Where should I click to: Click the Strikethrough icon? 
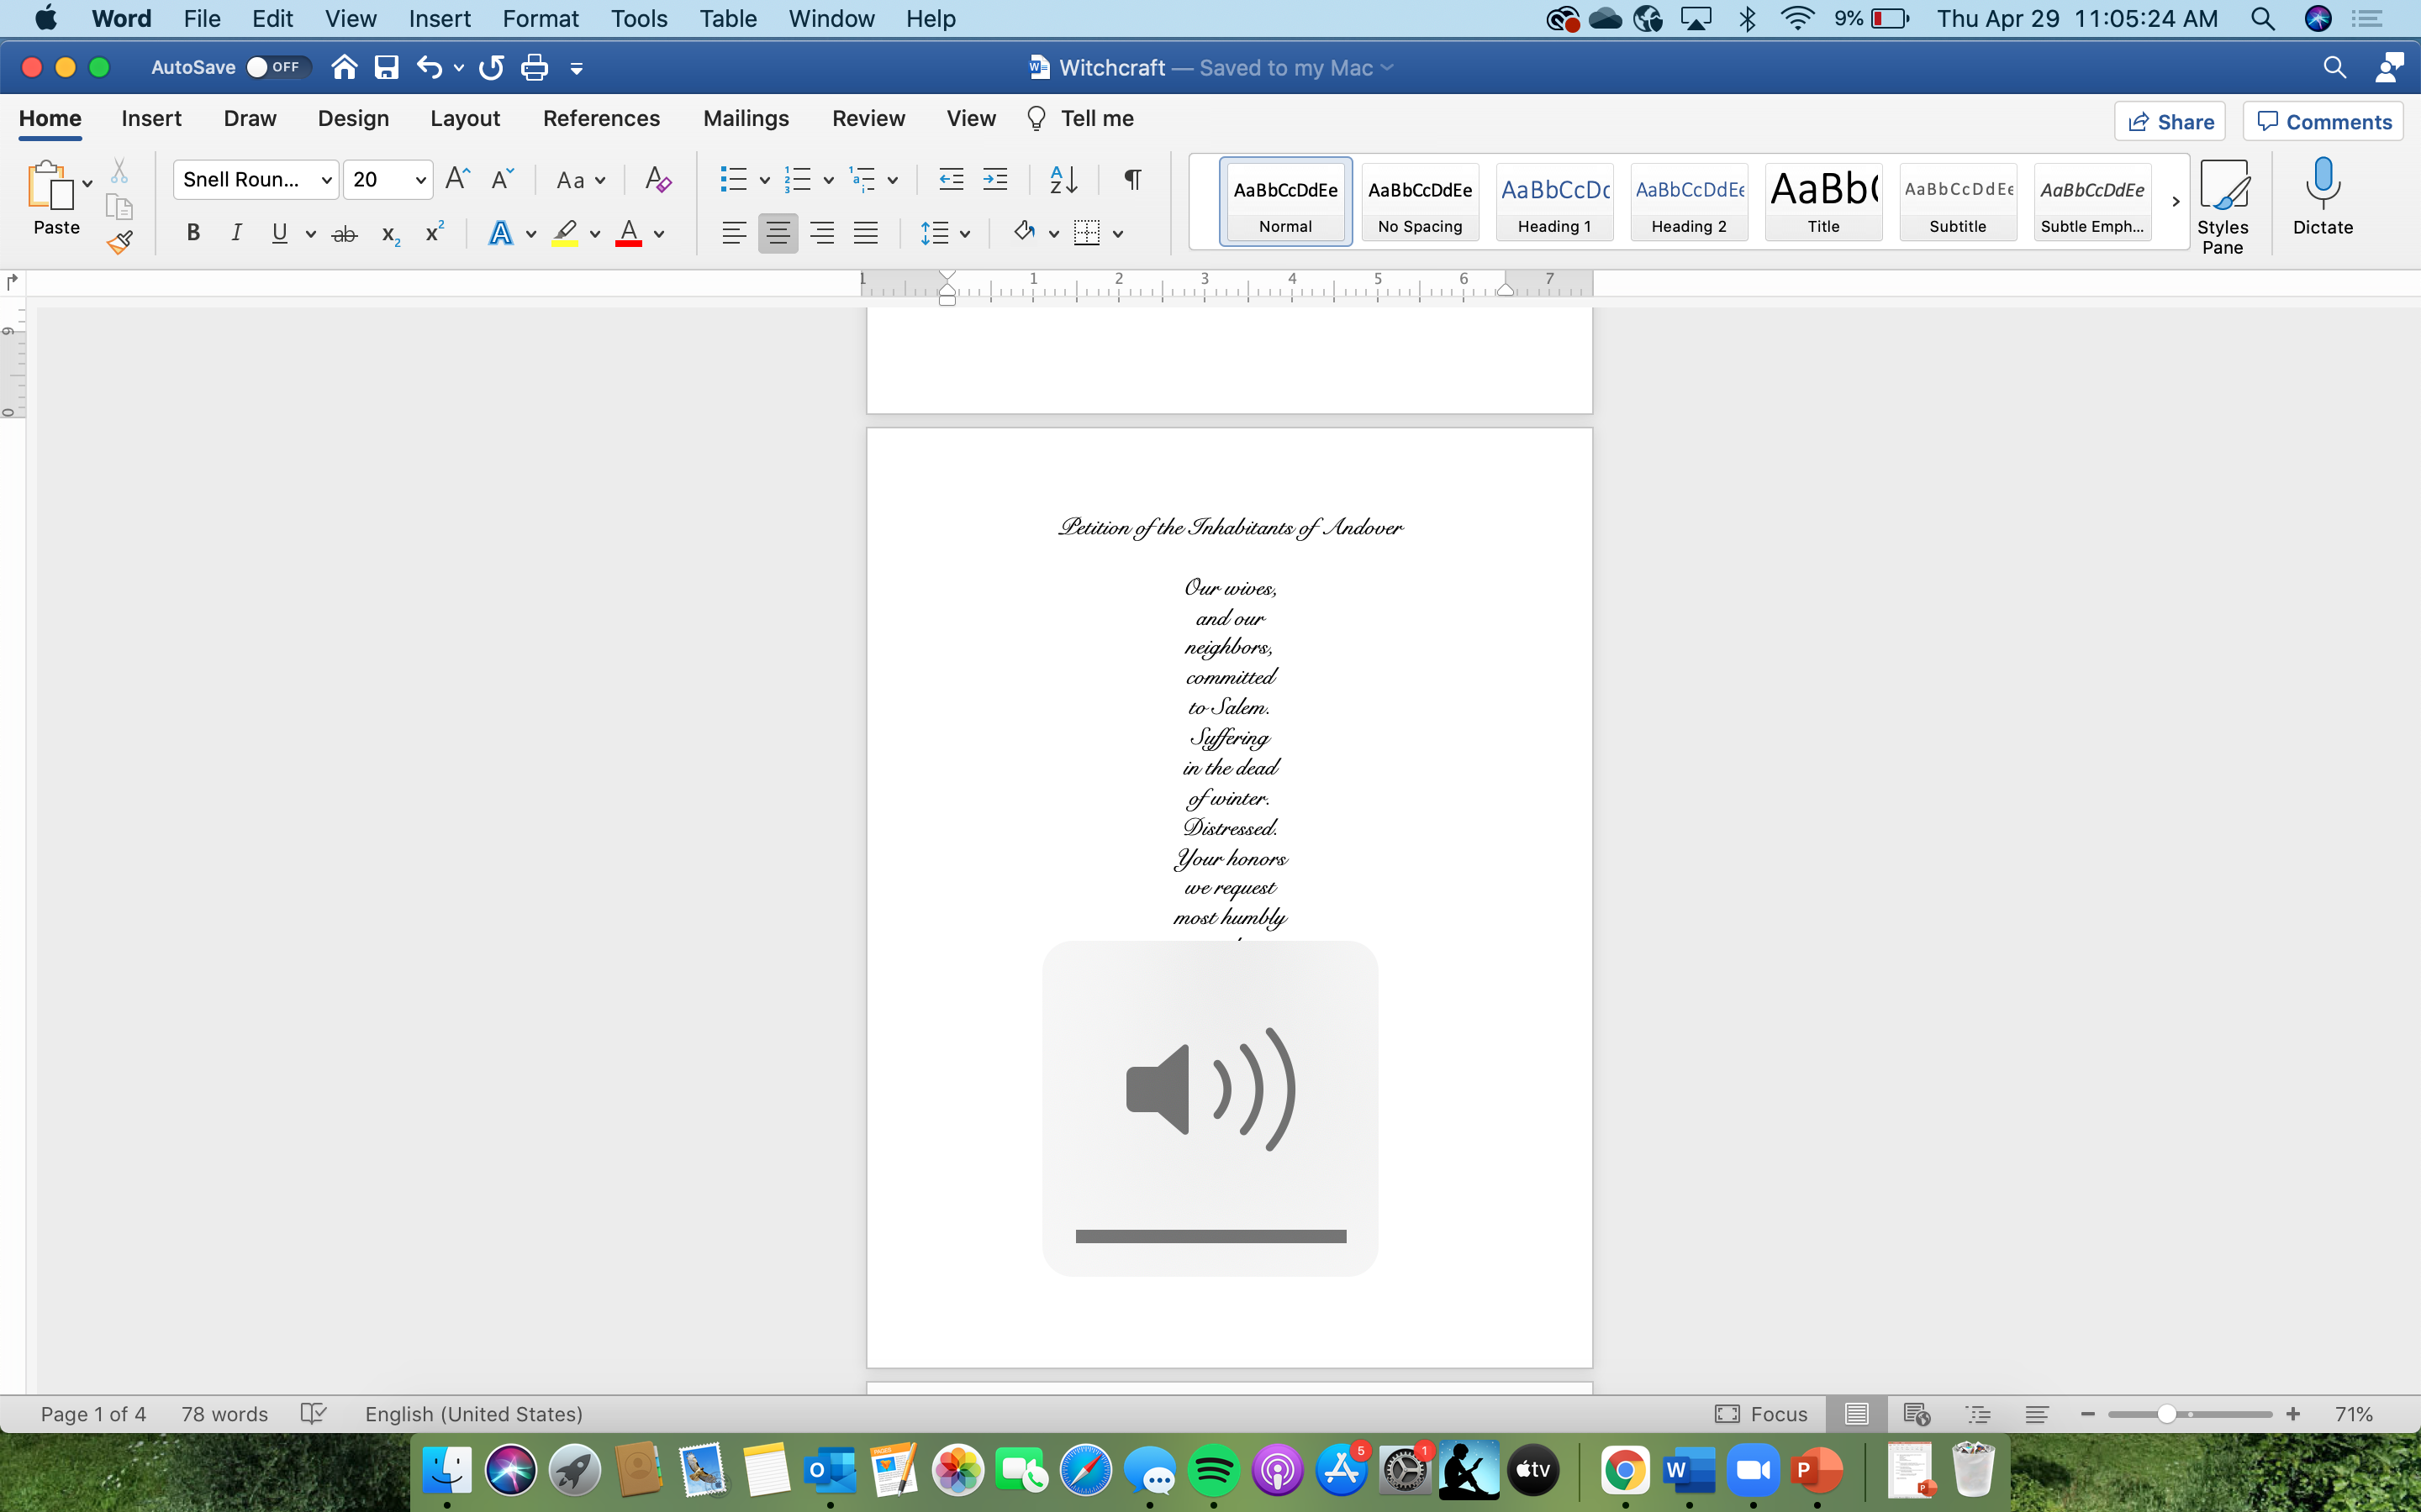(344, 234)
